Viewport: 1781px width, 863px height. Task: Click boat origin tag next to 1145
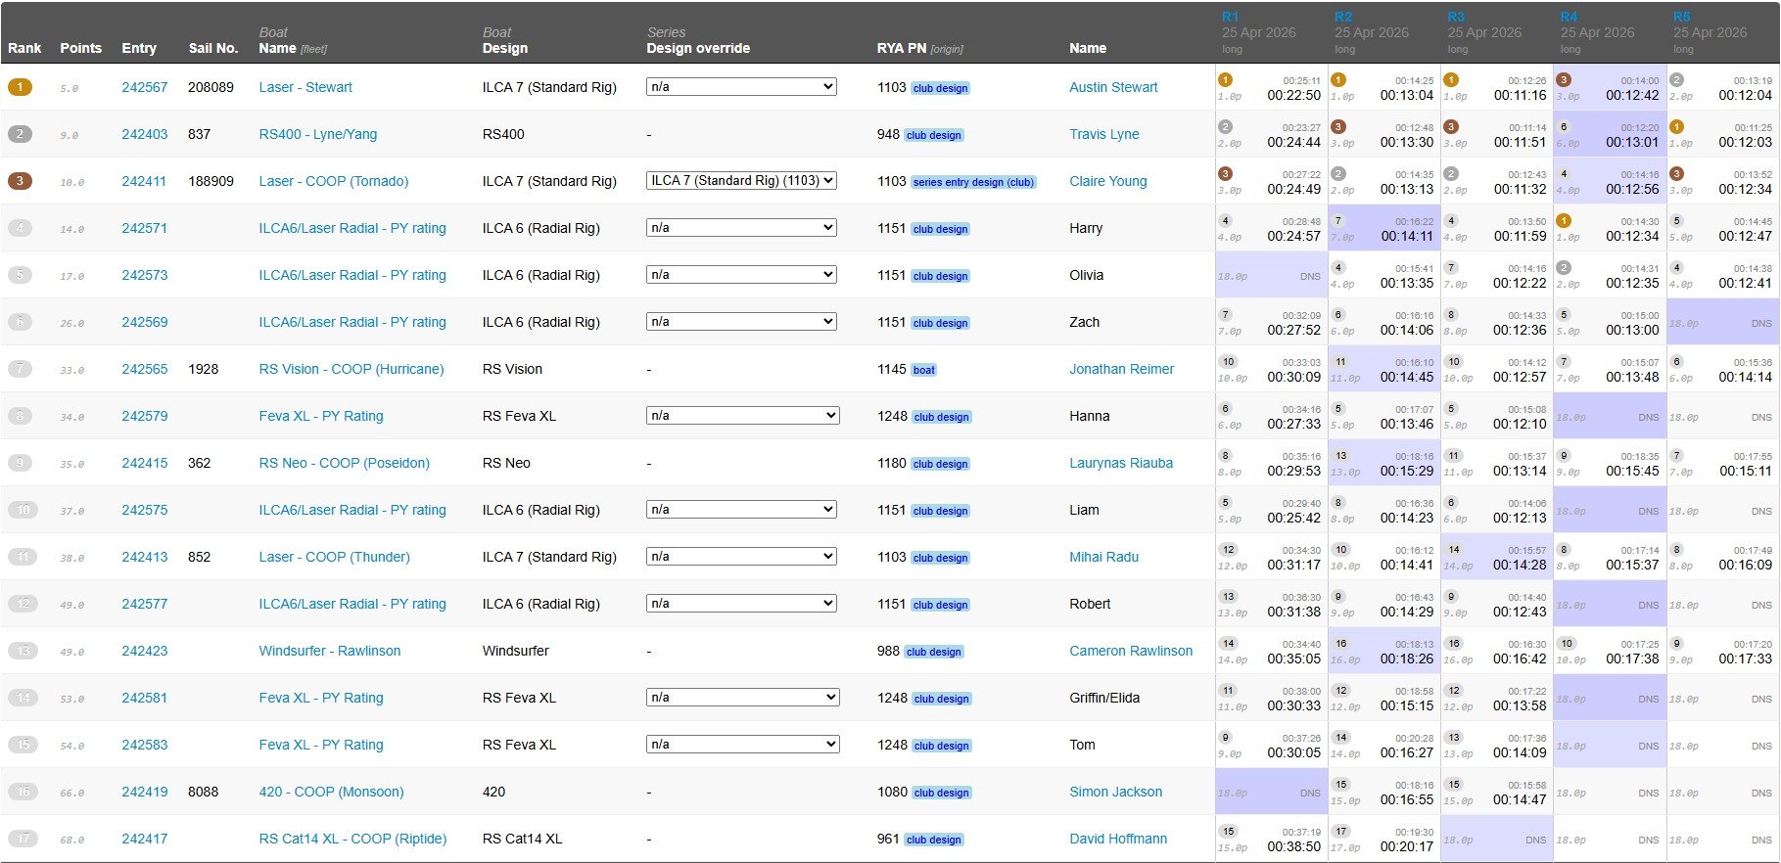[923, 370]
